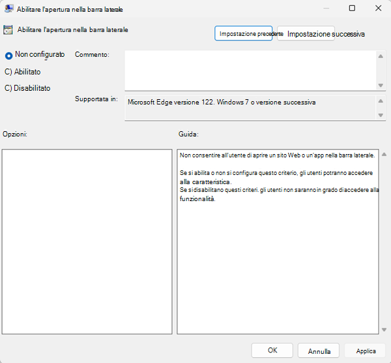Click the 'Se si abilita o non' paragraph
This screenshot has width=391, height=363.
pyautogui.click(x=276, y=177)
